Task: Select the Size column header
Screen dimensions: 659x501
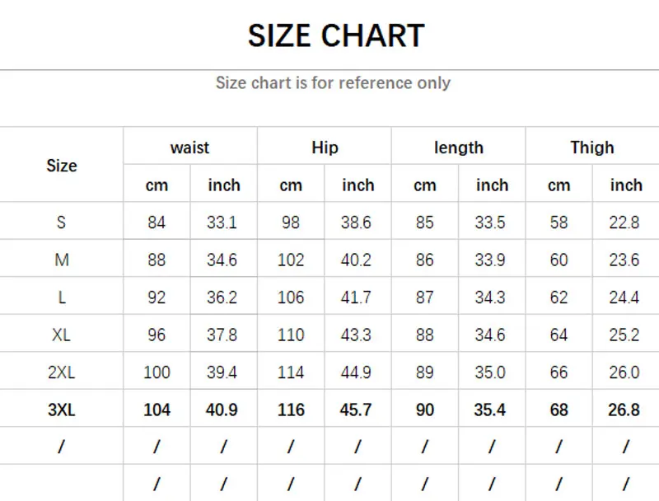Action: (x=62, y=166)
